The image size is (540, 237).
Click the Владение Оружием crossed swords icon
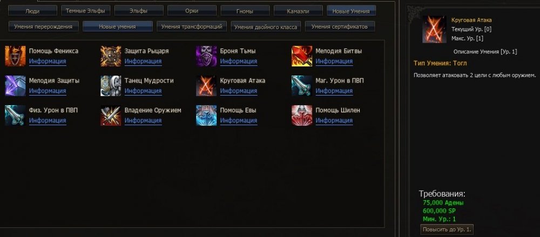tap(111, 116)
